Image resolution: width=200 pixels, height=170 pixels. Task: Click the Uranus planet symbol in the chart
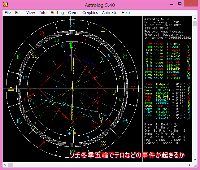[114, 92]
